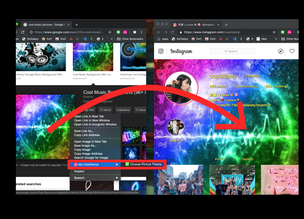304x219 pixels.
Task: Open Instagram Explore compass icon
Action: point(281,51)
